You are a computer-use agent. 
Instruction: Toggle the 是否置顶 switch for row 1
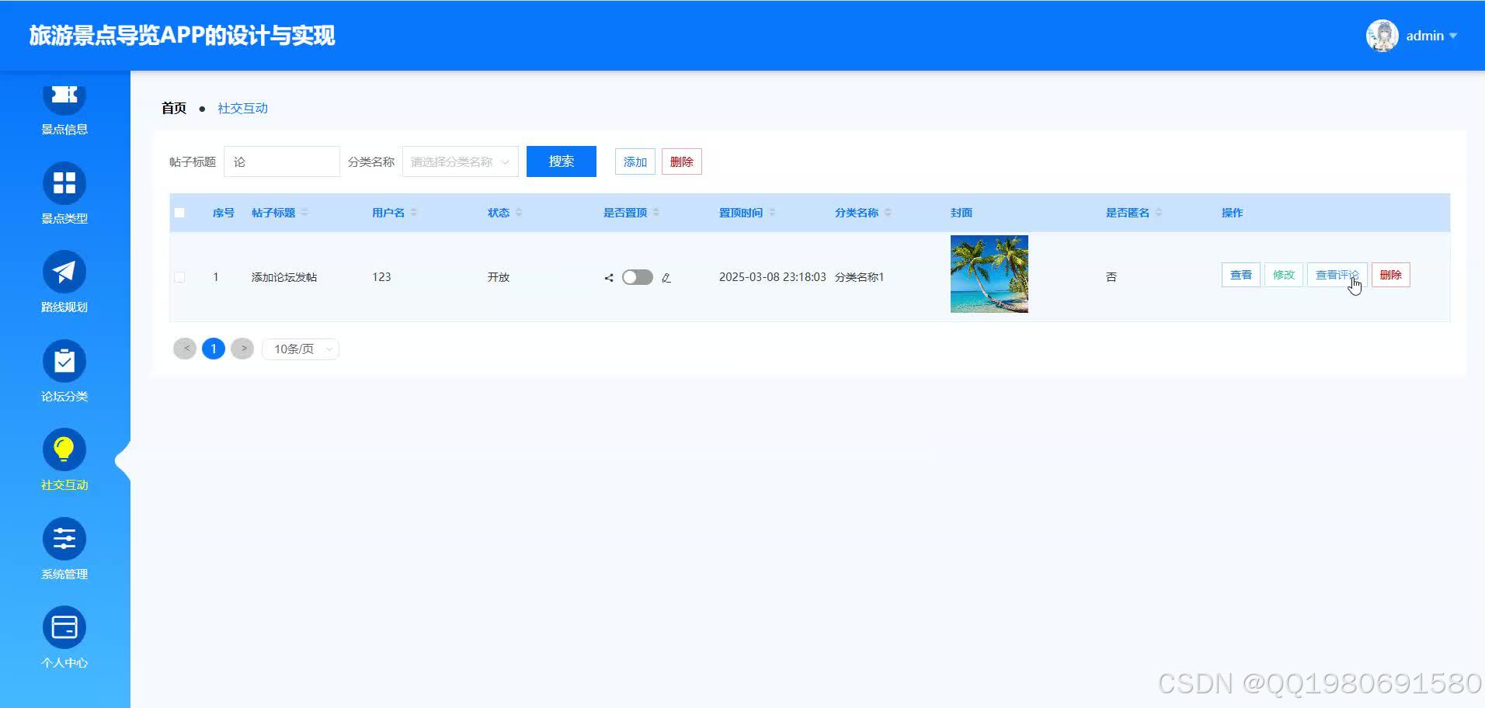637,277
